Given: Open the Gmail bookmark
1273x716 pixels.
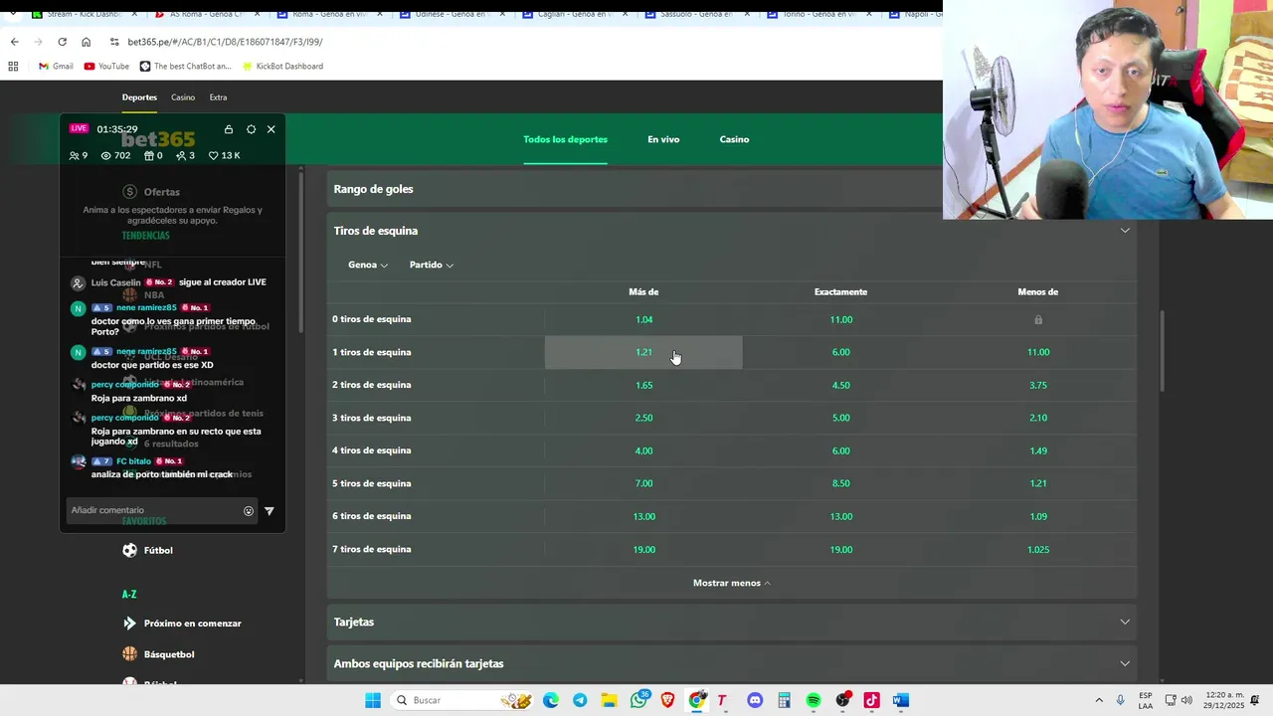Looking at the screenshot, I should pyautogui.click(x=56, y=67).
